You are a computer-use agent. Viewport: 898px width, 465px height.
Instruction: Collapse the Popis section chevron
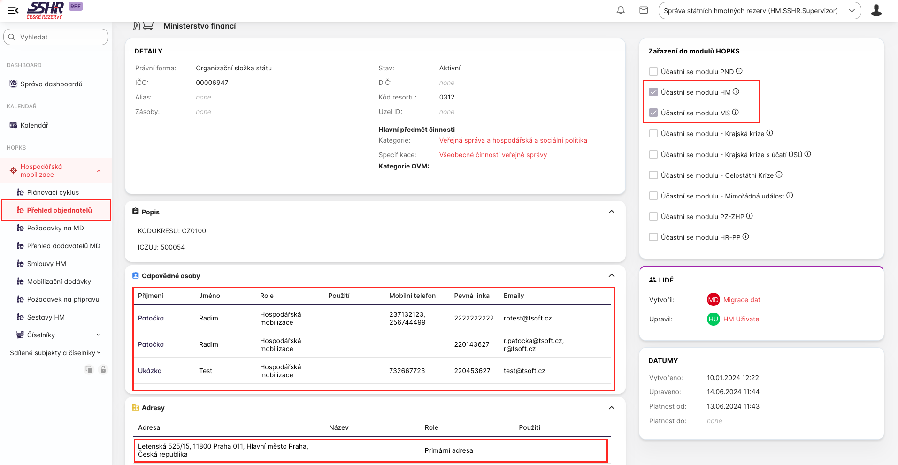click(611, 212)
